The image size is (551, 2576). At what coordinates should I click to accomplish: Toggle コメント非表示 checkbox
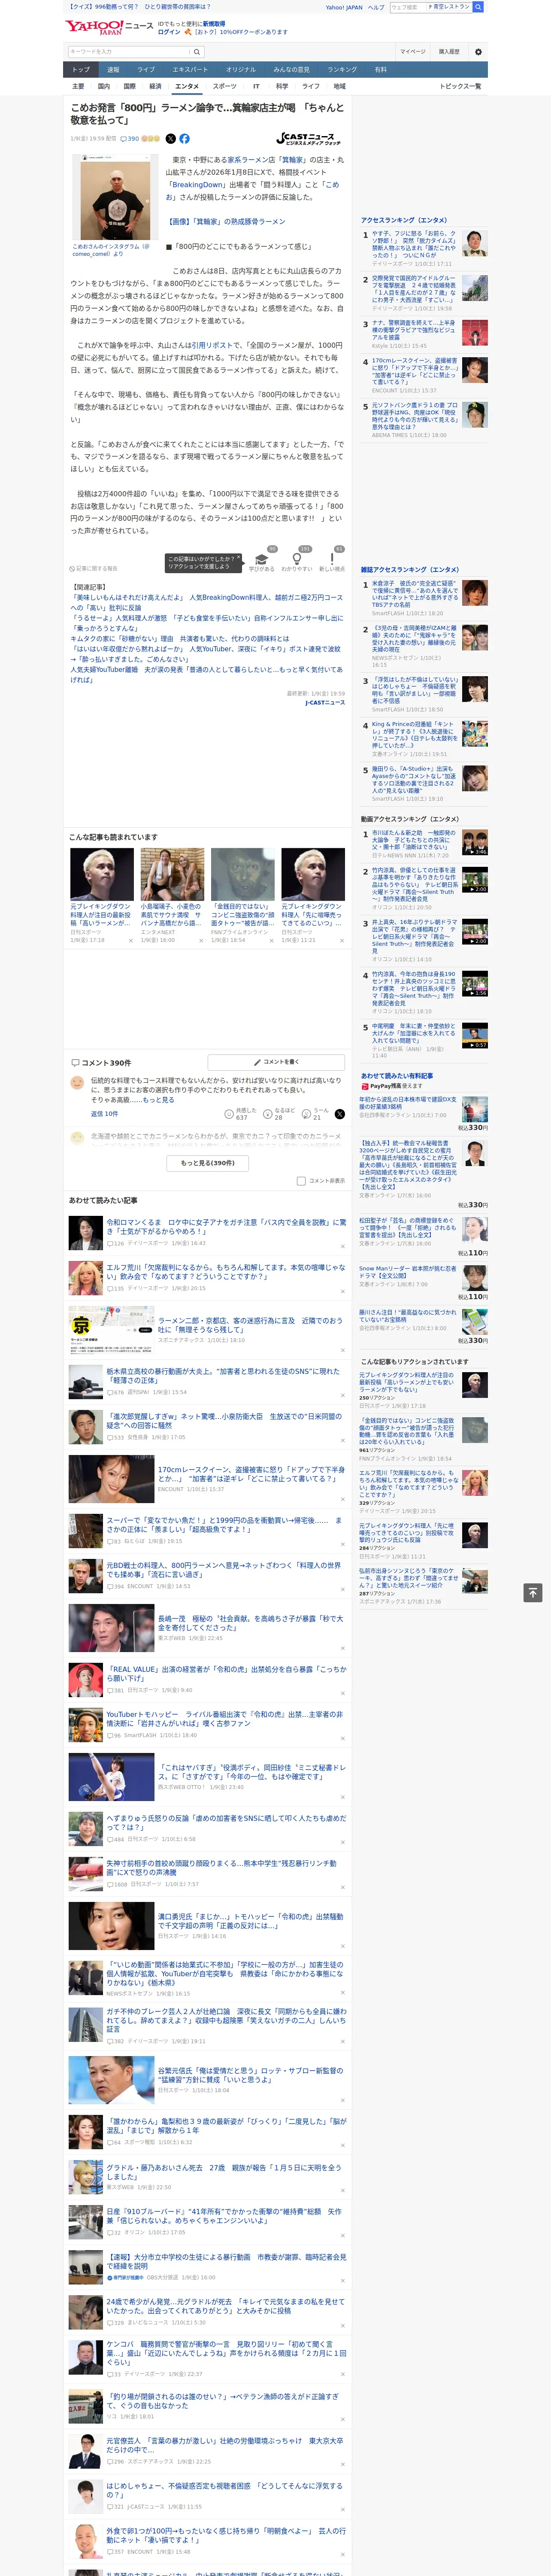pos(301,1181)
